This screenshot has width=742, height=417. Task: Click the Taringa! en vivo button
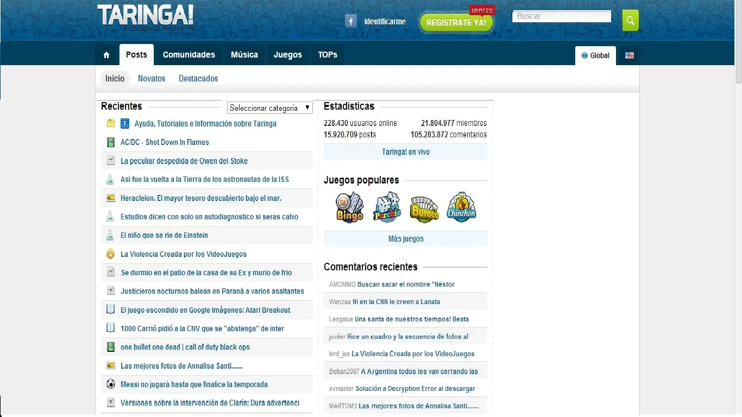(x=406, y=152)
